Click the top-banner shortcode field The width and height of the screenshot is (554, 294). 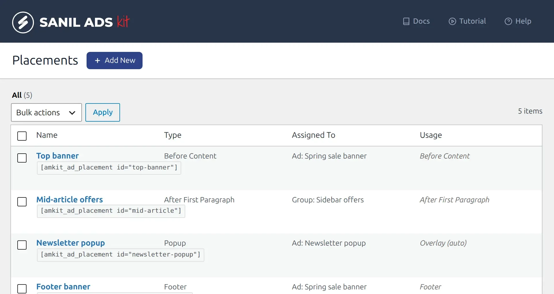pyautogui.click(x=109, y=168)
